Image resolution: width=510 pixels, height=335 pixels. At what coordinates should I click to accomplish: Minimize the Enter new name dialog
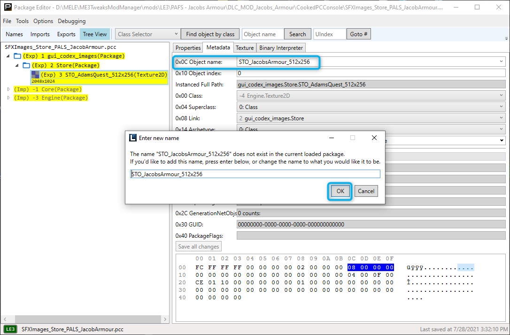click(332, 138)
